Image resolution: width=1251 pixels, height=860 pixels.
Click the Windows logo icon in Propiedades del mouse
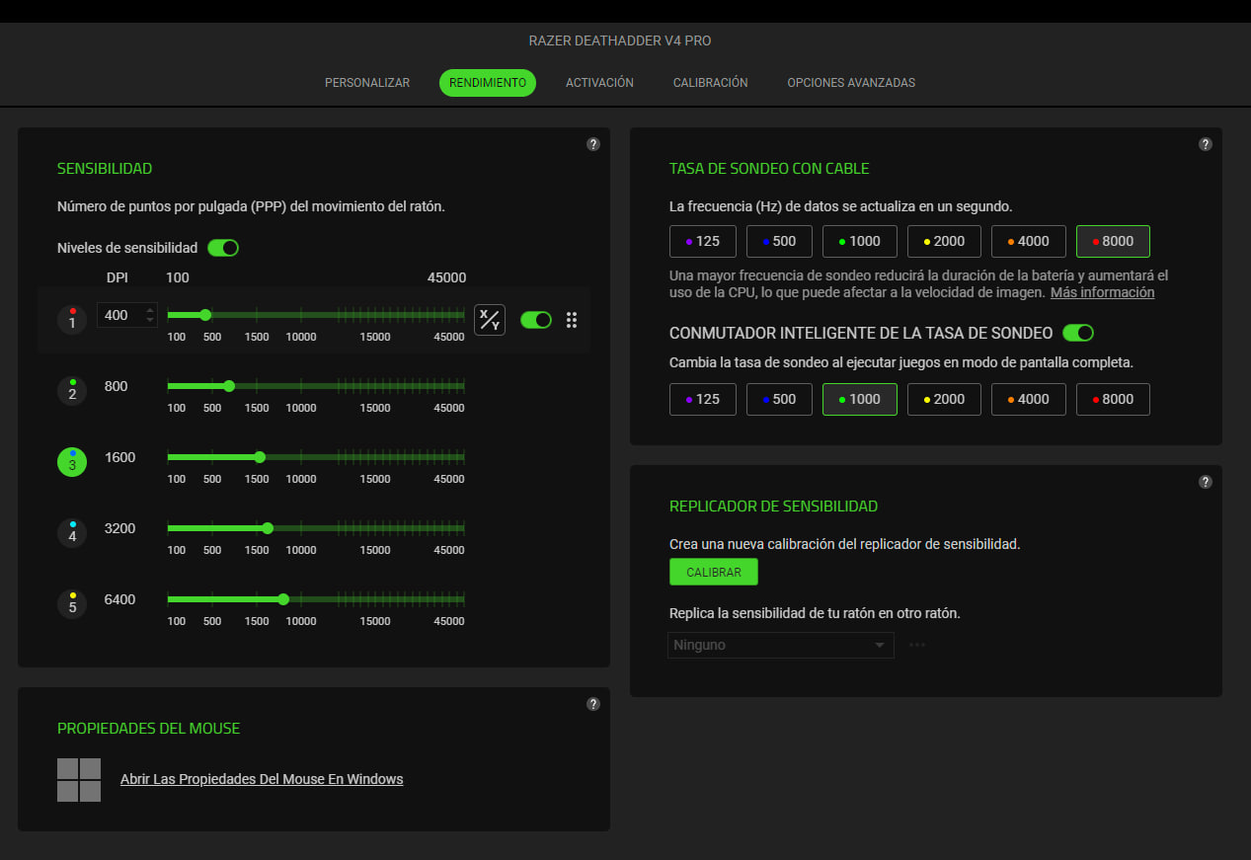point(79,780)
